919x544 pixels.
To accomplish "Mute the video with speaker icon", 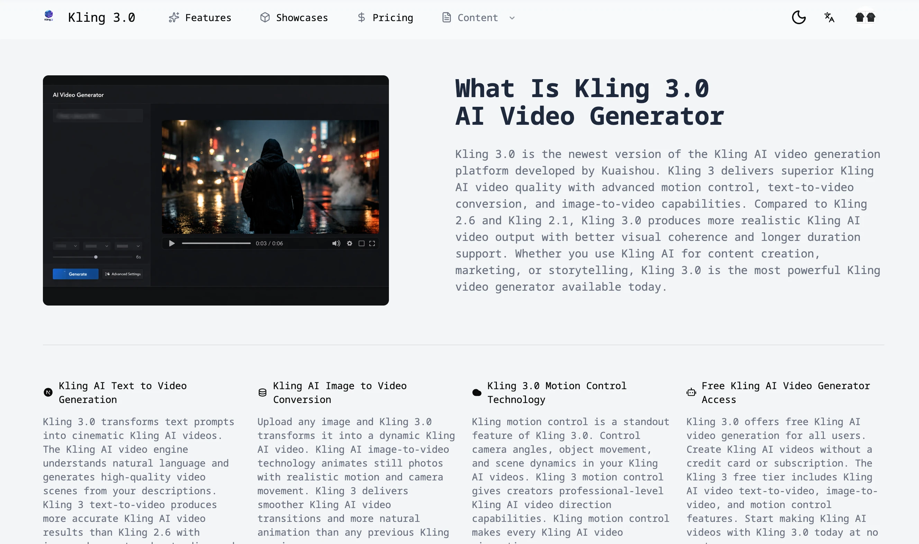I will [x=336, y=243].
